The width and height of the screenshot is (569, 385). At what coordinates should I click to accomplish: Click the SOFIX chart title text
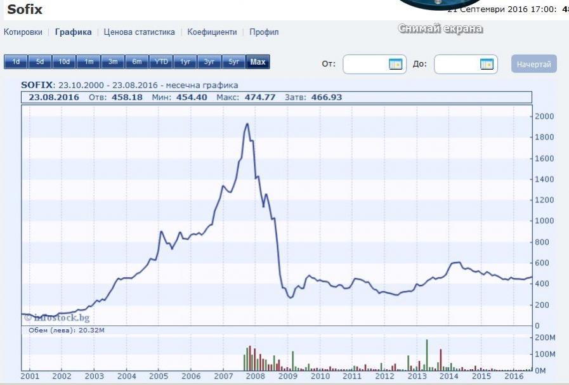129,85
